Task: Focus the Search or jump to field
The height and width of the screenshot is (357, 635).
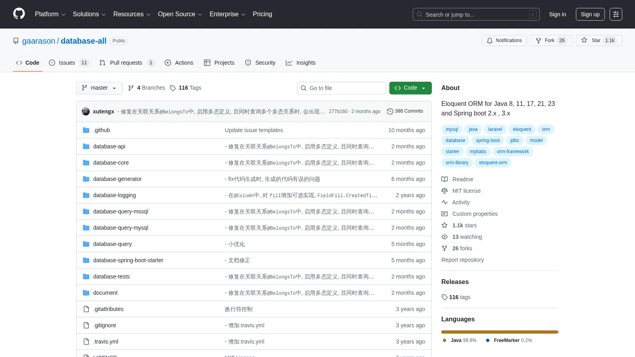Action: click(x=476, y=14)
